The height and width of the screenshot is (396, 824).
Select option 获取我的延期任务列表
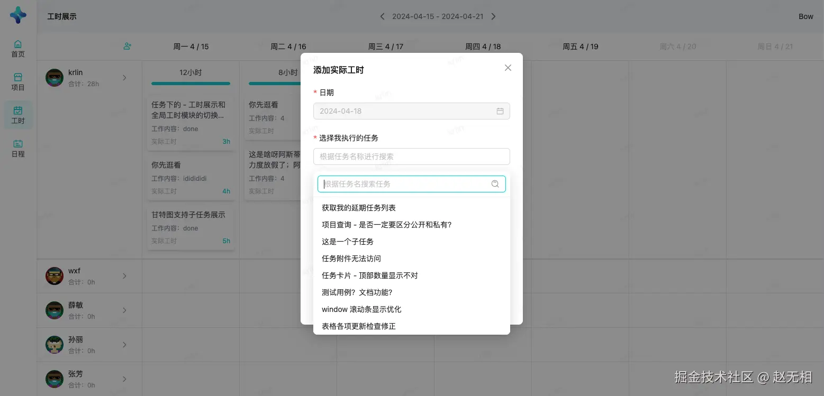[x=412, y=208]
